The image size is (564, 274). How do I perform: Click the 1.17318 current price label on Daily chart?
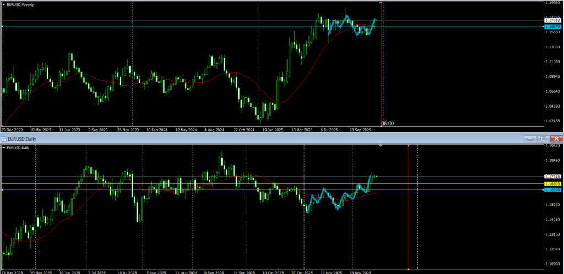pyautogui.click(x=552, y=176)
